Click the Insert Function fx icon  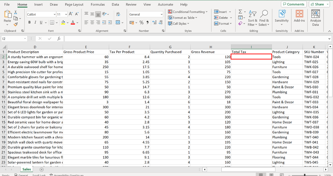click(x=59, y=39)
